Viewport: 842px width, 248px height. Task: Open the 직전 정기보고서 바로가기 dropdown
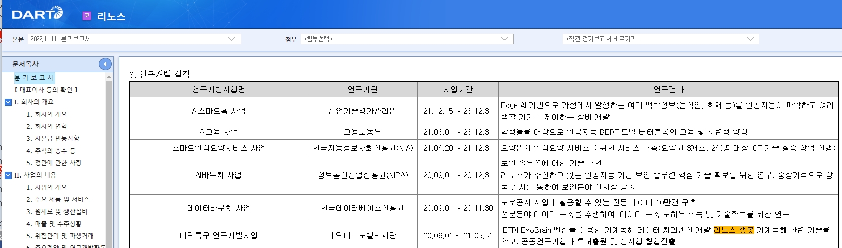click(x=661, y=39)
